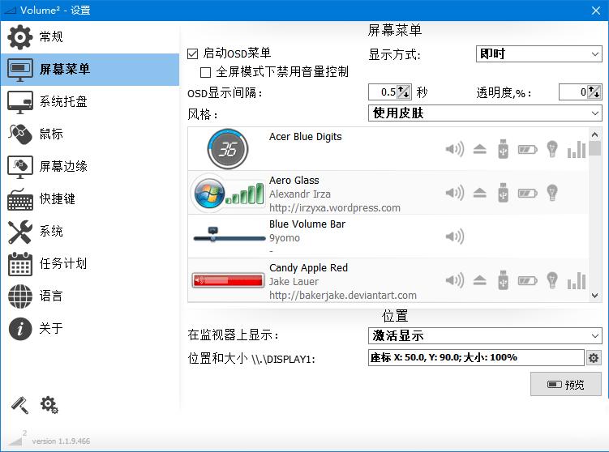Switch to the 系统托盘 section

coord(63,102)
